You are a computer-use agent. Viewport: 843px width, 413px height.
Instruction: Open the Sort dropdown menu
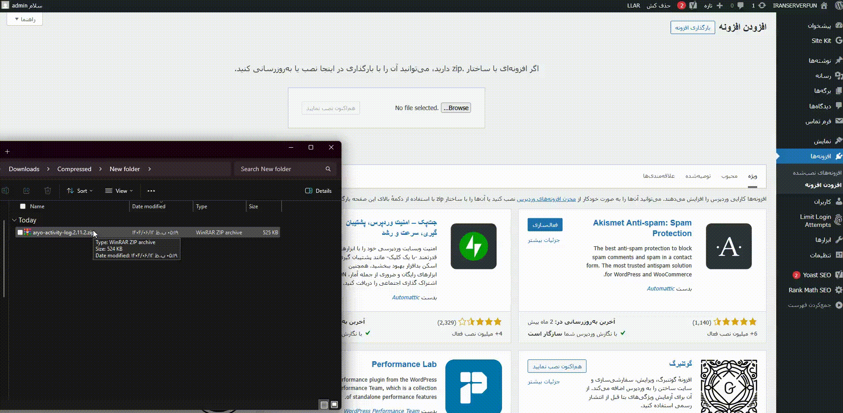pos(80,191)
